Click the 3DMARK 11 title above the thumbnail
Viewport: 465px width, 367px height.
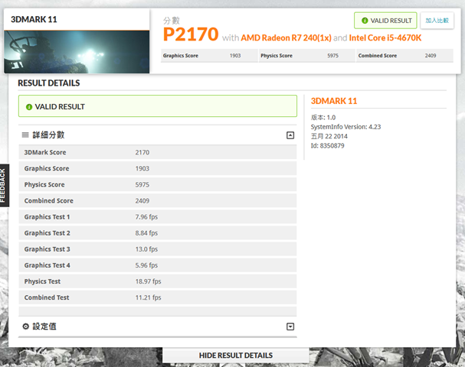34,20
